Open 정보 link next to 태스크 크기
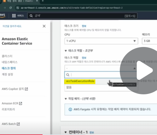The height and width of the screenshot is (135, 157). pyautogui.click(x=84, y=26)
